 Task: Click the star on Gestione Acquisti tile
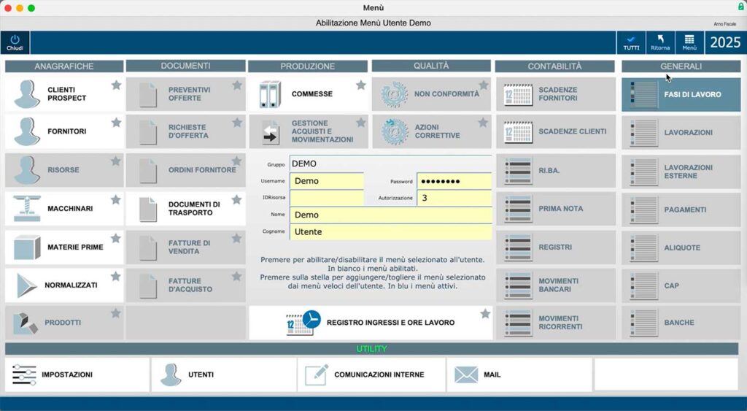[361, 123]
